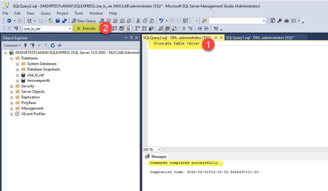Image resolution: width=328 pixels, height=191 pixels.
Task: Click Uncomment Selected Lines icon
Action: tap(190, 28)
